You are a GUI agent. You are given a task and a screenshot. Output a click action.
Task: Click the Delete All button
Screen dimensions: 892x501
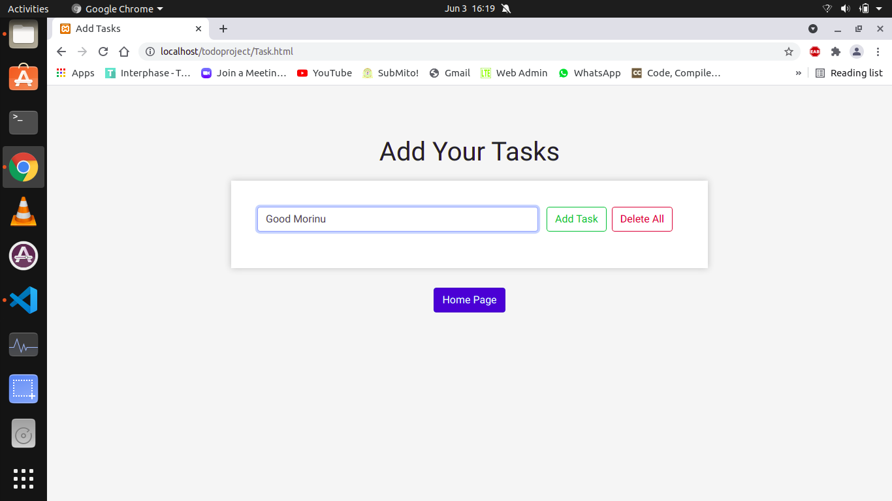pyautogui.click(x=642, y=219)
